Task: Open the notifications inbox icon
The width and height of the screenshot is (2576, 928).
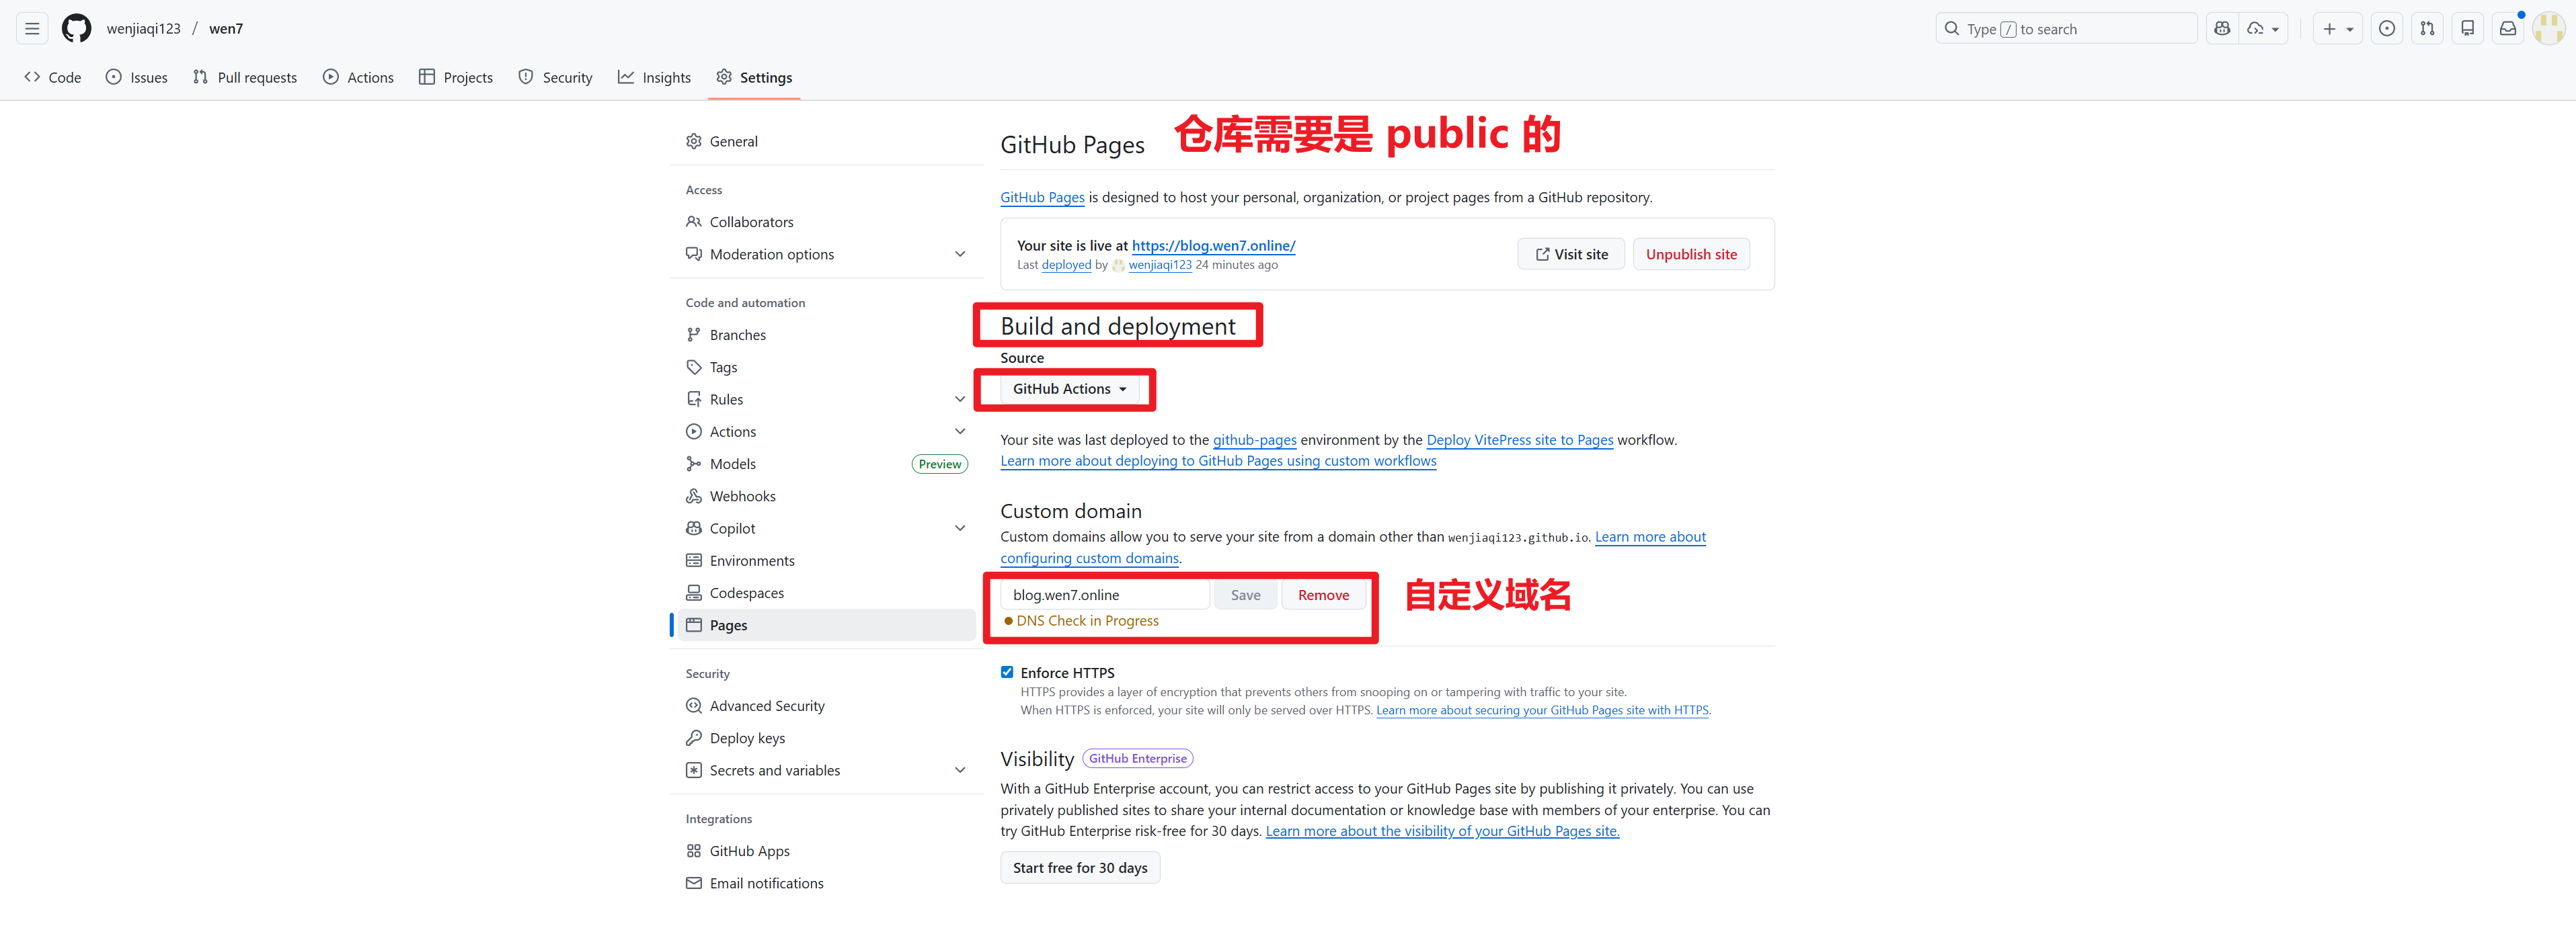Action: 2507,28
